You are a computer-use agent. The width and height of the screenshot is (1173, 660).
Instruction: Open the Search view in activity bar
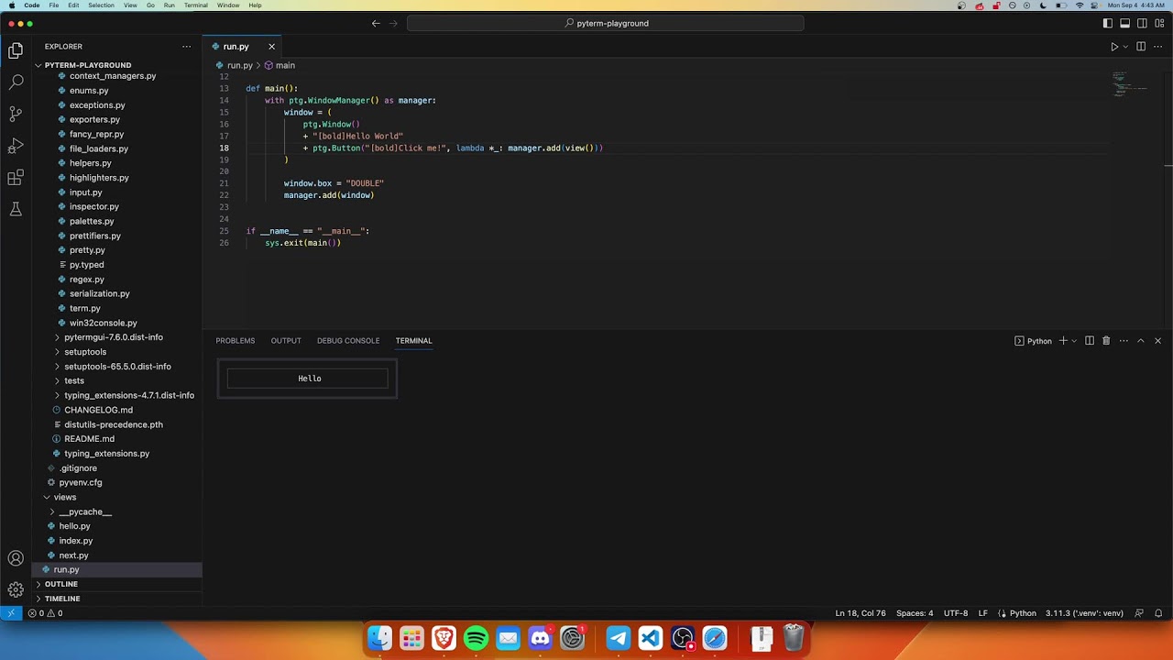pos(16,82)
